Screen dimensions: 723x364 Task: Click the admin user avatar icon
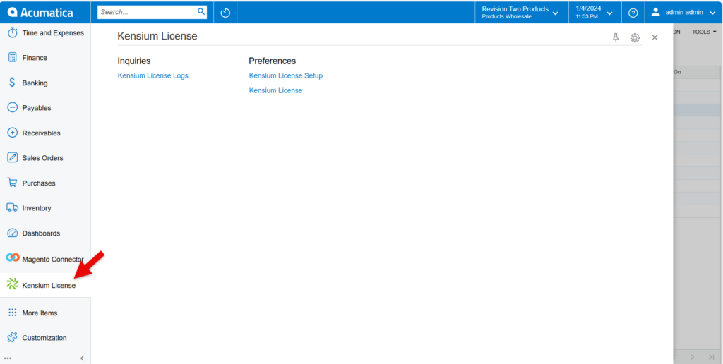pos(656,13)
